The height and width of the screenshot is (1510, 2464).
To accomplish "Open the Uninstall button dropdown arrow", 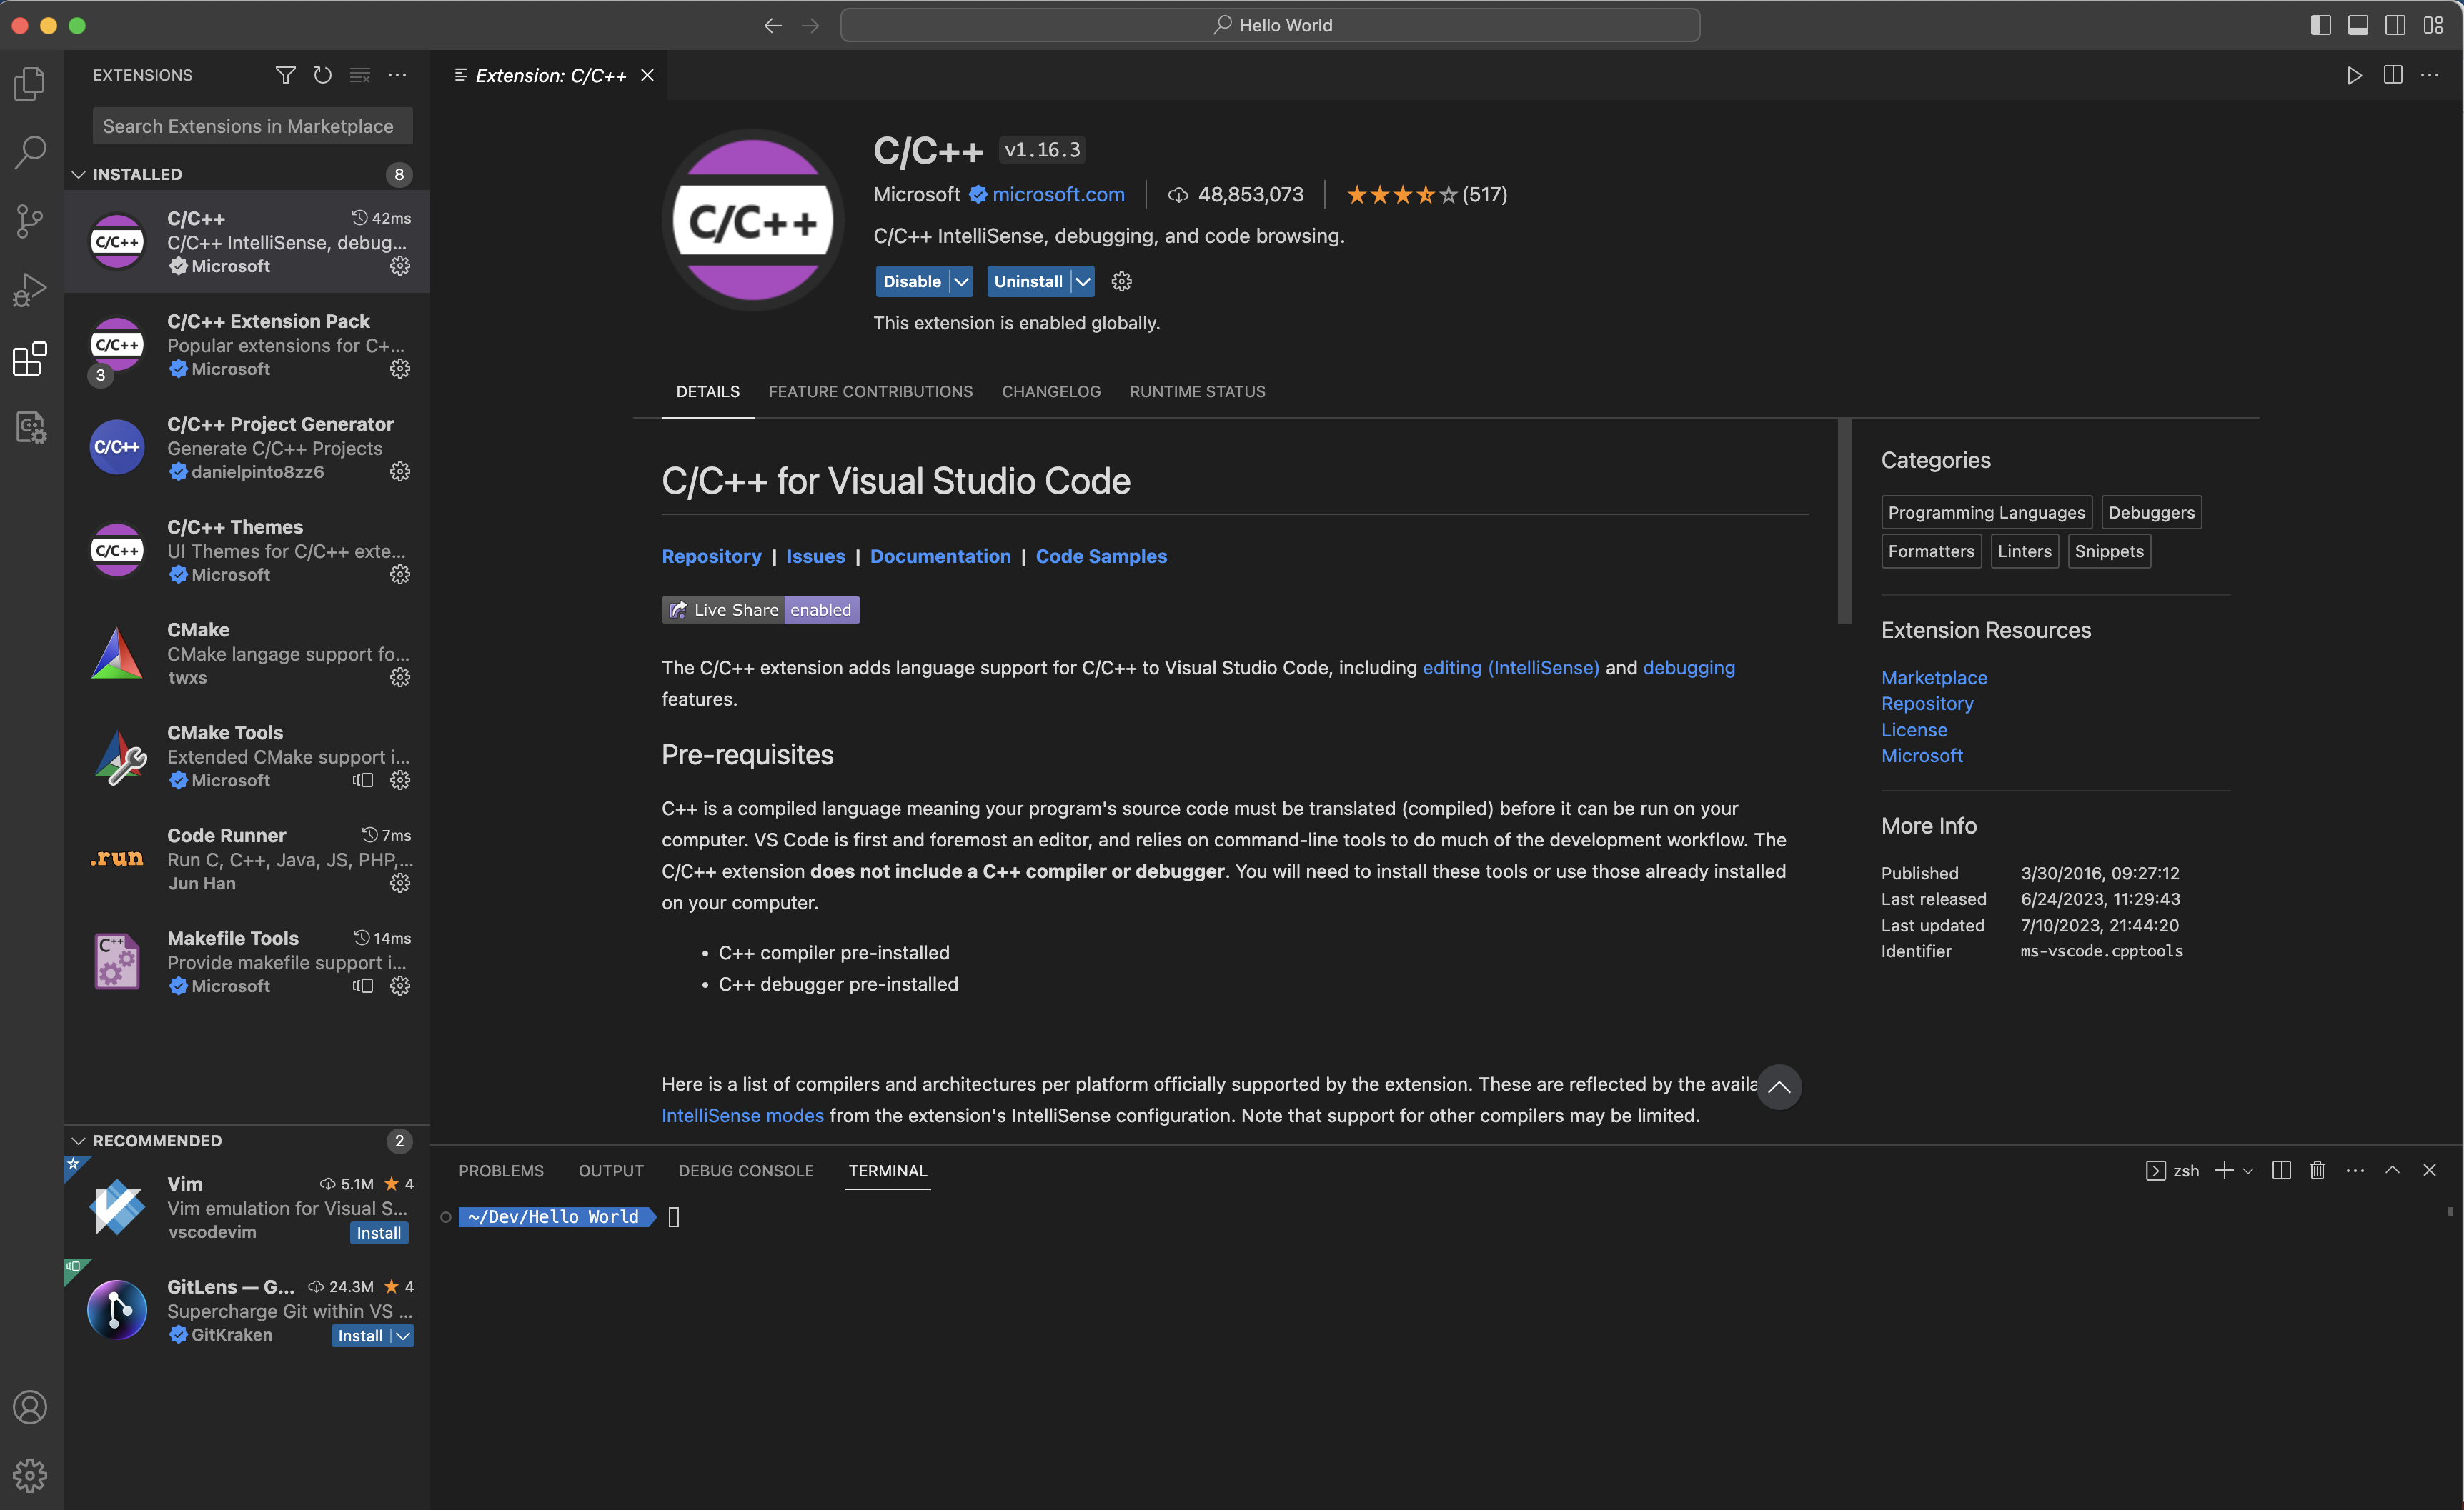I will tap(1082, 282).
